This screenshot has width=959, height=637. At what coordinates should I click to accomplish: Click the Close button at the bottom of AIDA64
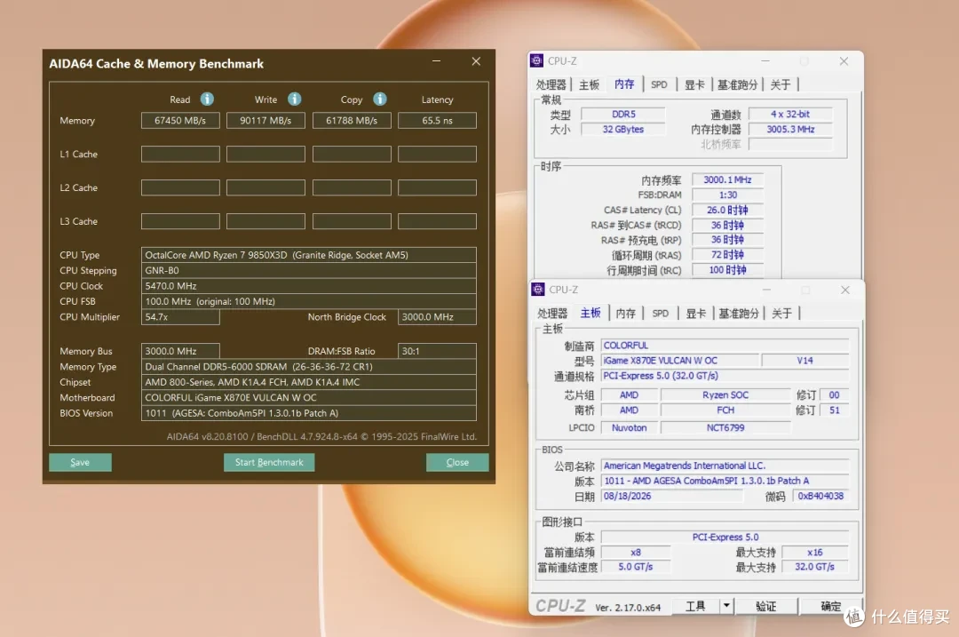[x=457, y=462]
